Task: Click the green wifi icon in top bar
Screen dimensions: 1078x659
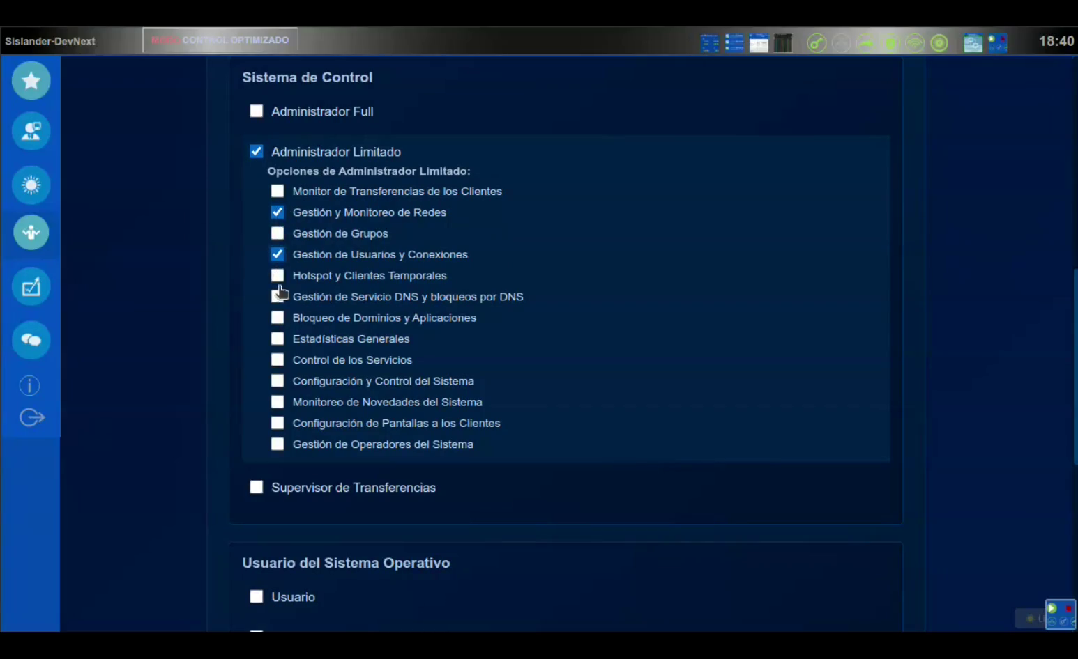Action: click(x=915, y=43)
